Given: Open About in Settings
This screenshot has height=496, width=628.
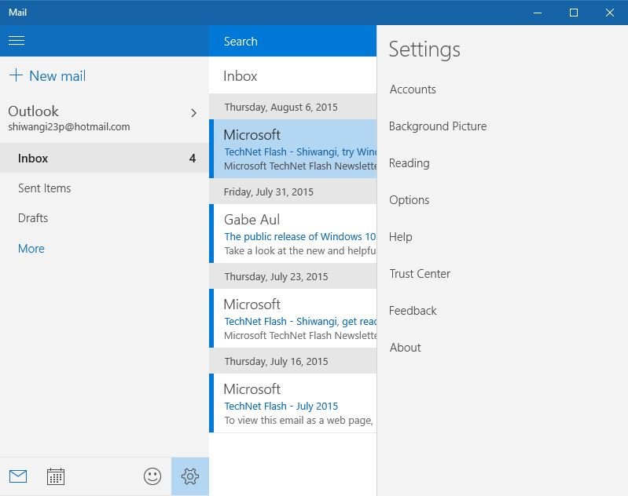Looking at the screenshot, I should [x=406, y=347].
